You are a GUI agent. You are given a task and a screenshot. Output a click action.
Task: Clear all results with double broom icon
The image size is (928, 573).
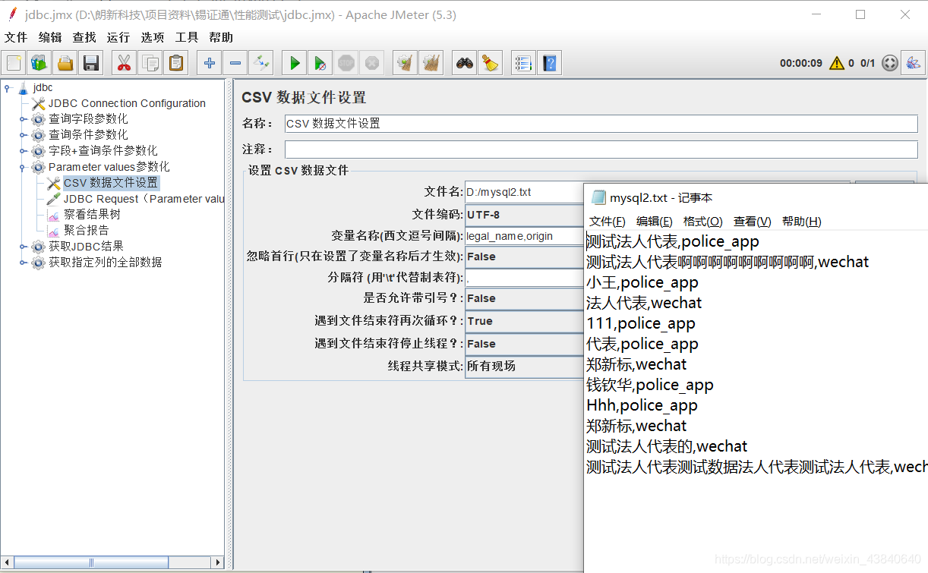(431, 63)
